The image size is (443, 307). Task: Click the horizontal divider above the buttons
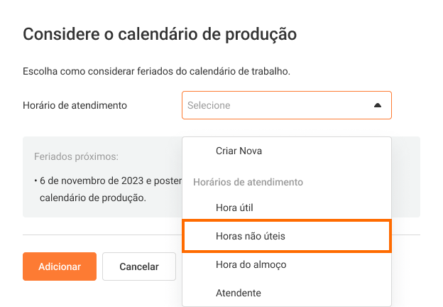click(99, 235)
